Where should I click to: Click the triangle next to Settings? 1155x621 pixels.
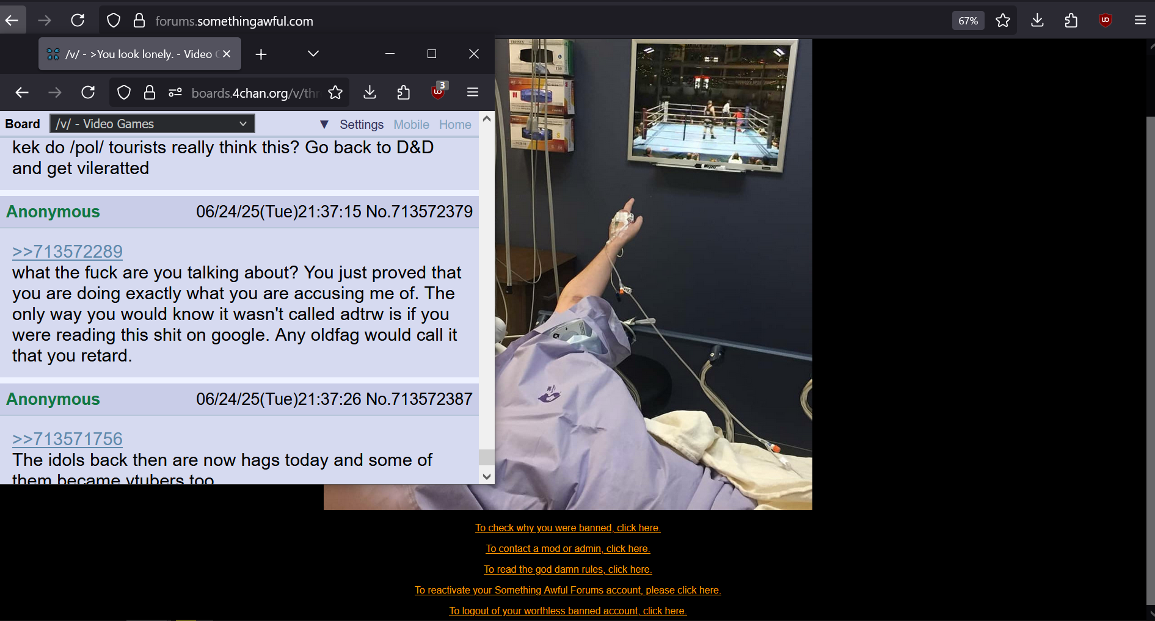point(324,125)
